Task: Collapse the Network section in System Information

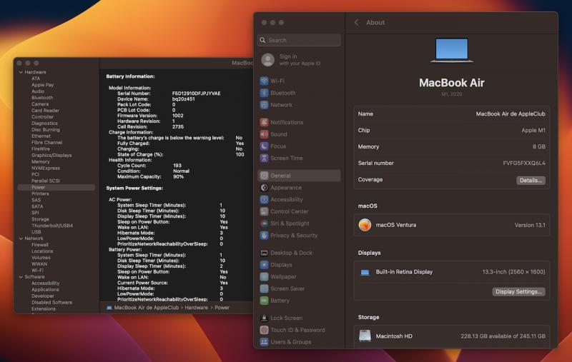Action: coord(21,238)
